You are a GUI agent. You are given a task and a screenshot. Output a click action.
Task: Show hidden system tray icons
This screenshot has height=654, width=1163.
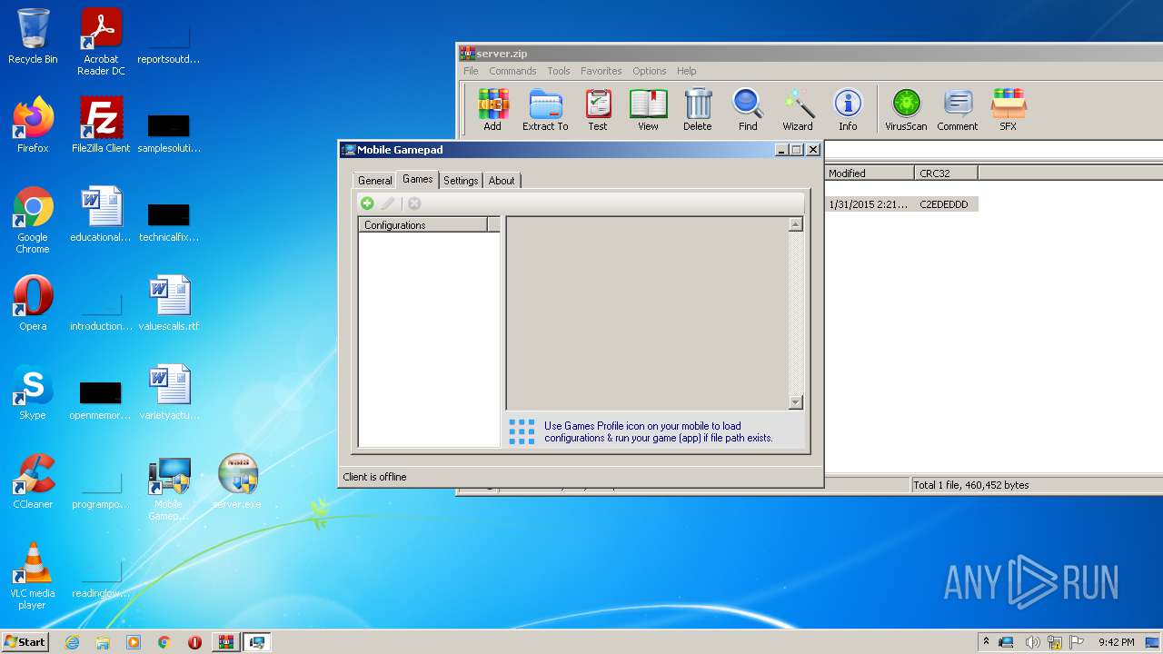click(986, 641)
